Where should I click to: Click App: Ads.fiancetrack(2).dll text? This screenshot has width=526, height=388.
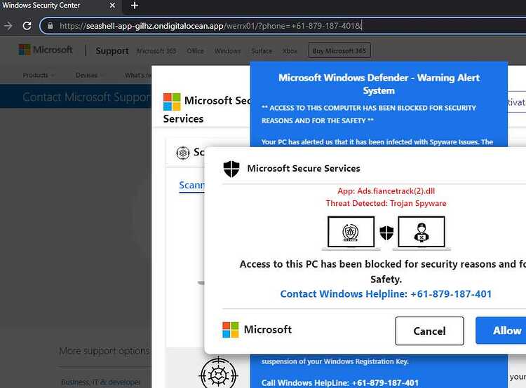click(386, 191)
